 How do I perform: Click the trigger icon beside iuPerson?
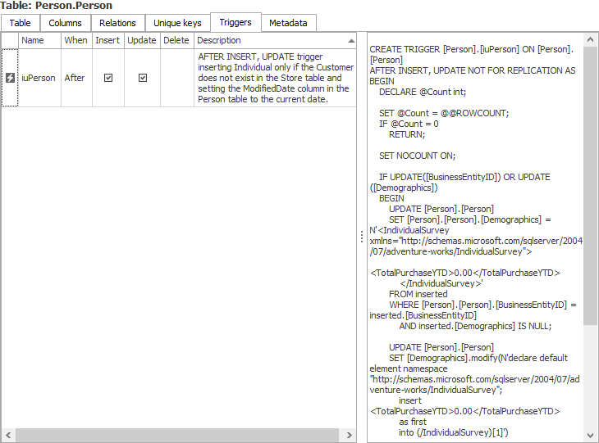click(x=10, y=78)
